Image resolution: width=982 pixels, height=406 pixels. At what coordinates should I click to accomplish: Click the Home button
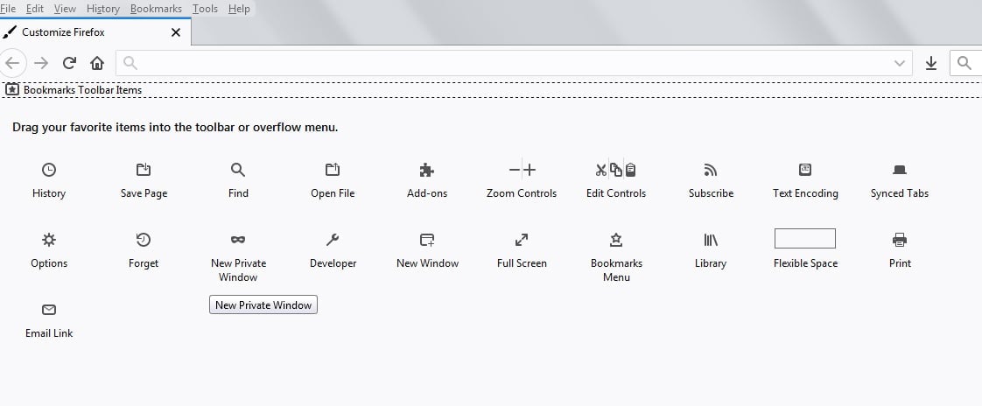point(97,63)
